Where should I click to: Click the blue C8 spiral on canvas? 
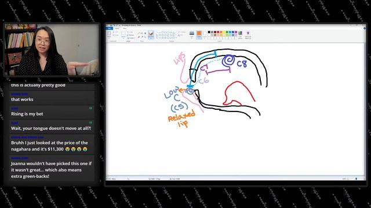[x=229, y=60]
